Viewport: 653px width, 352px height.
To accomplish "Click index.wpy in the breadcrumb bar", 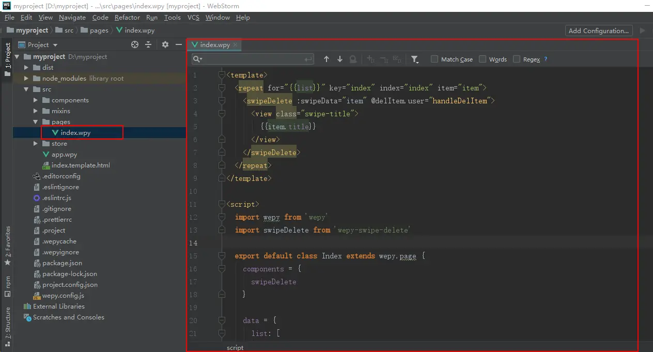I will tap(136, 30).
